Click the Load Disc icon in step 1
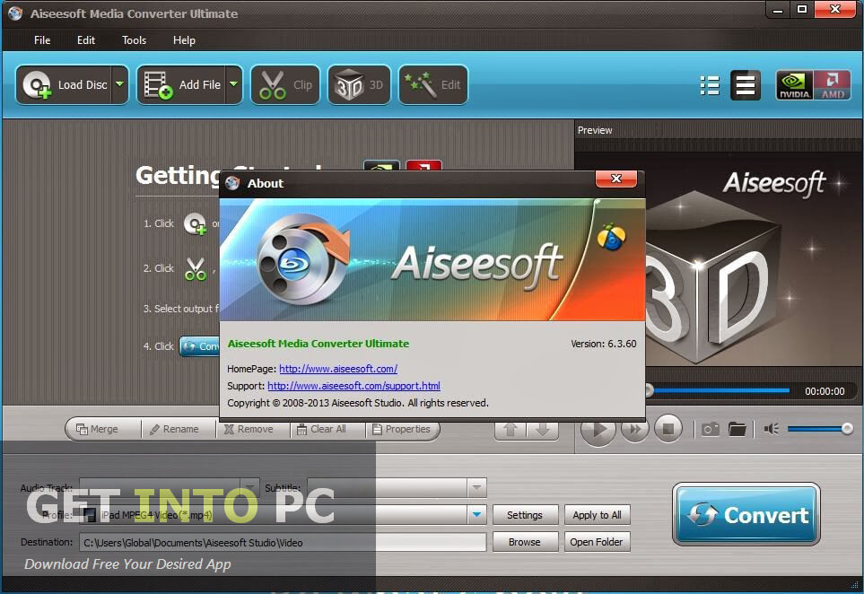The image size is (864, 594). 195,223
